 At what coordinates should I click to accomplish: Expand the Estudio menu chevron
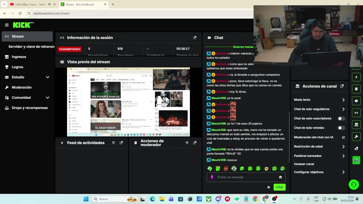tap(48, 77)
